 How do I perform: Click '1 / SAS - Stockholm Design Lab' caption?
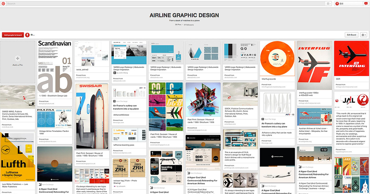pyautogui.click(x=53, y=96)
